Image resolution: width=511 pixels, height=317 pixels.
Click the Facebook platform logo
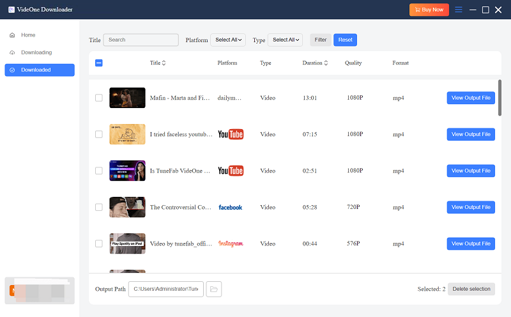tap(231, 207)
